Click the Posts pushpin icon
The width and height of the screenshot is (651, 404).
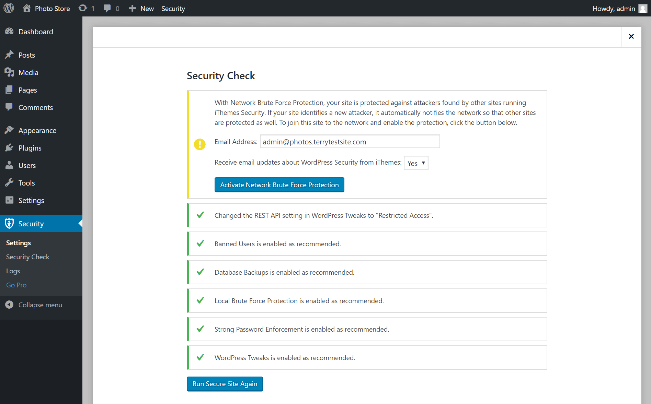[x=9, y=55]
